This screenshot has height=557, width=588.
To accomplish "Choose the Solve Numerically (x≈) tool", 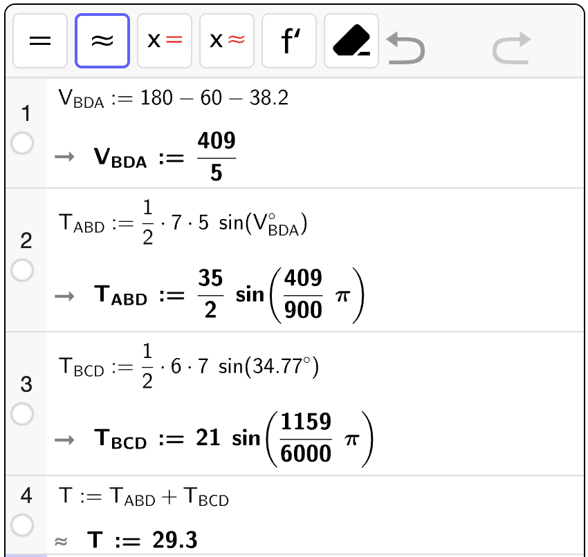I will (227, 41).
